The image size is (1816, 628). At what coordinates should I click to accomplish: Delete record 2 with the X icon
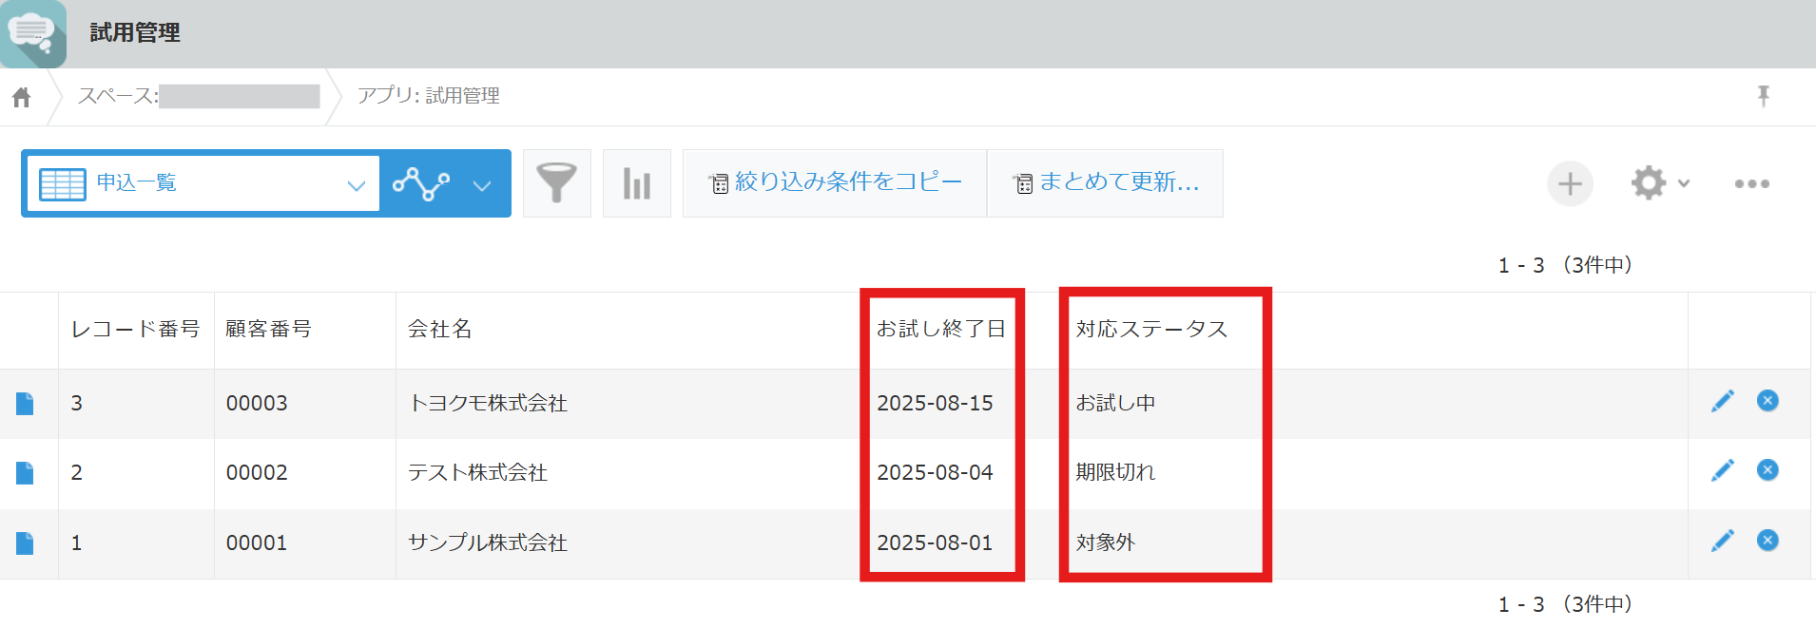(1768, 470)
